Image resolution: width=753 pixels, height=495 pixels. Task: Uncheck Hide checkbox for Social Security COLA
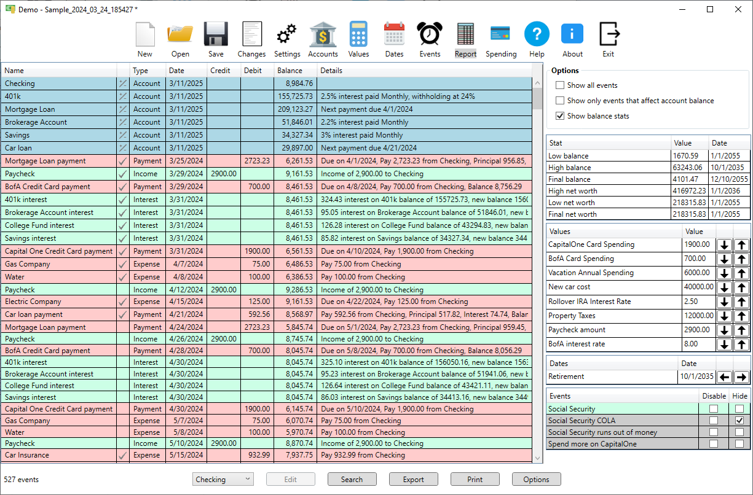(x=739, y=421)
